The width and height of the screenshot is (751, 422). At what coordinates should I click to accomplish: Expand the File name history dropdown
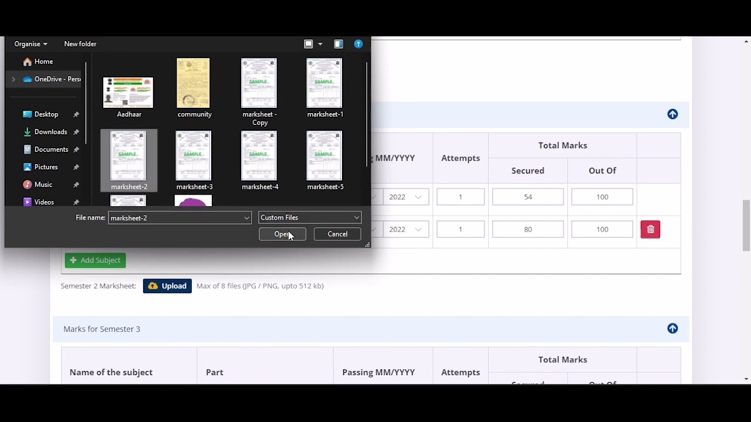246,217
